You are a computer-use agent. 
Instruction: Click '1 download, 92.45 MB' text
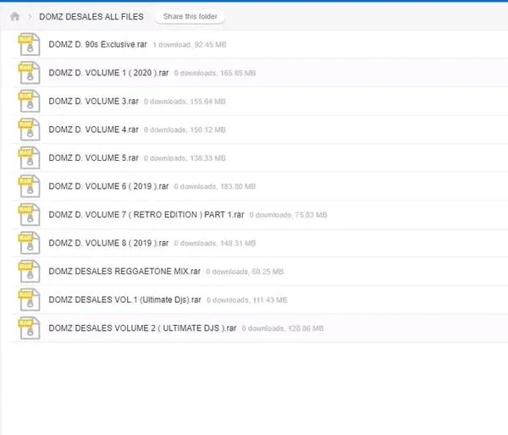190,45
